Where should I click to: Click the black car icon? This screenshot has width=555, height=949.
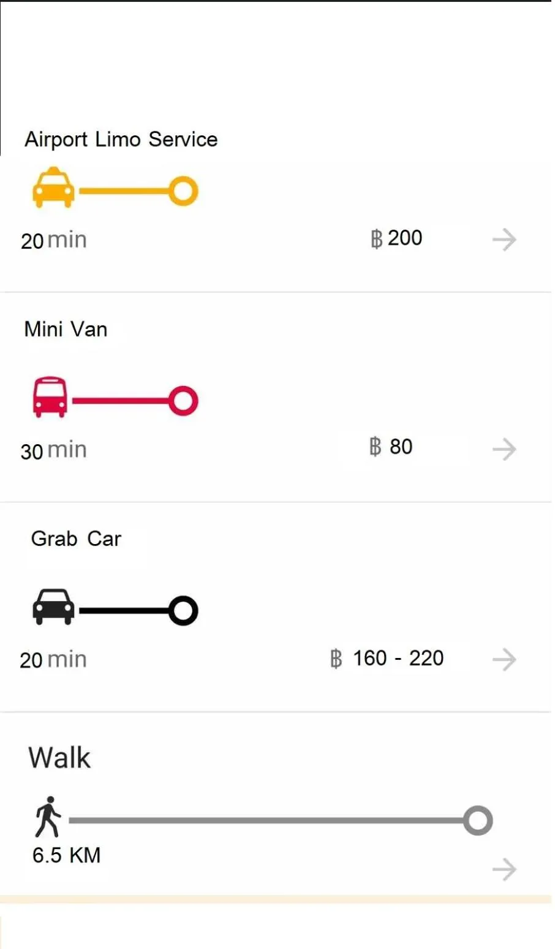click(x=53, y=607)
